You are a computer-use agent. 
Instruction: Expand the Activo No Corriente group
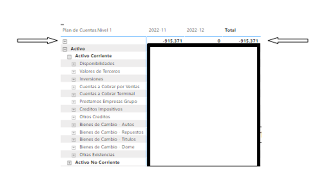point(70,163)
